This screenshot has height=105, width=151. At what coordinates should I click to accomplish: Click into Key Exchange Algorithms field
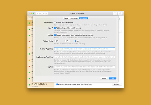pos(84,57)
